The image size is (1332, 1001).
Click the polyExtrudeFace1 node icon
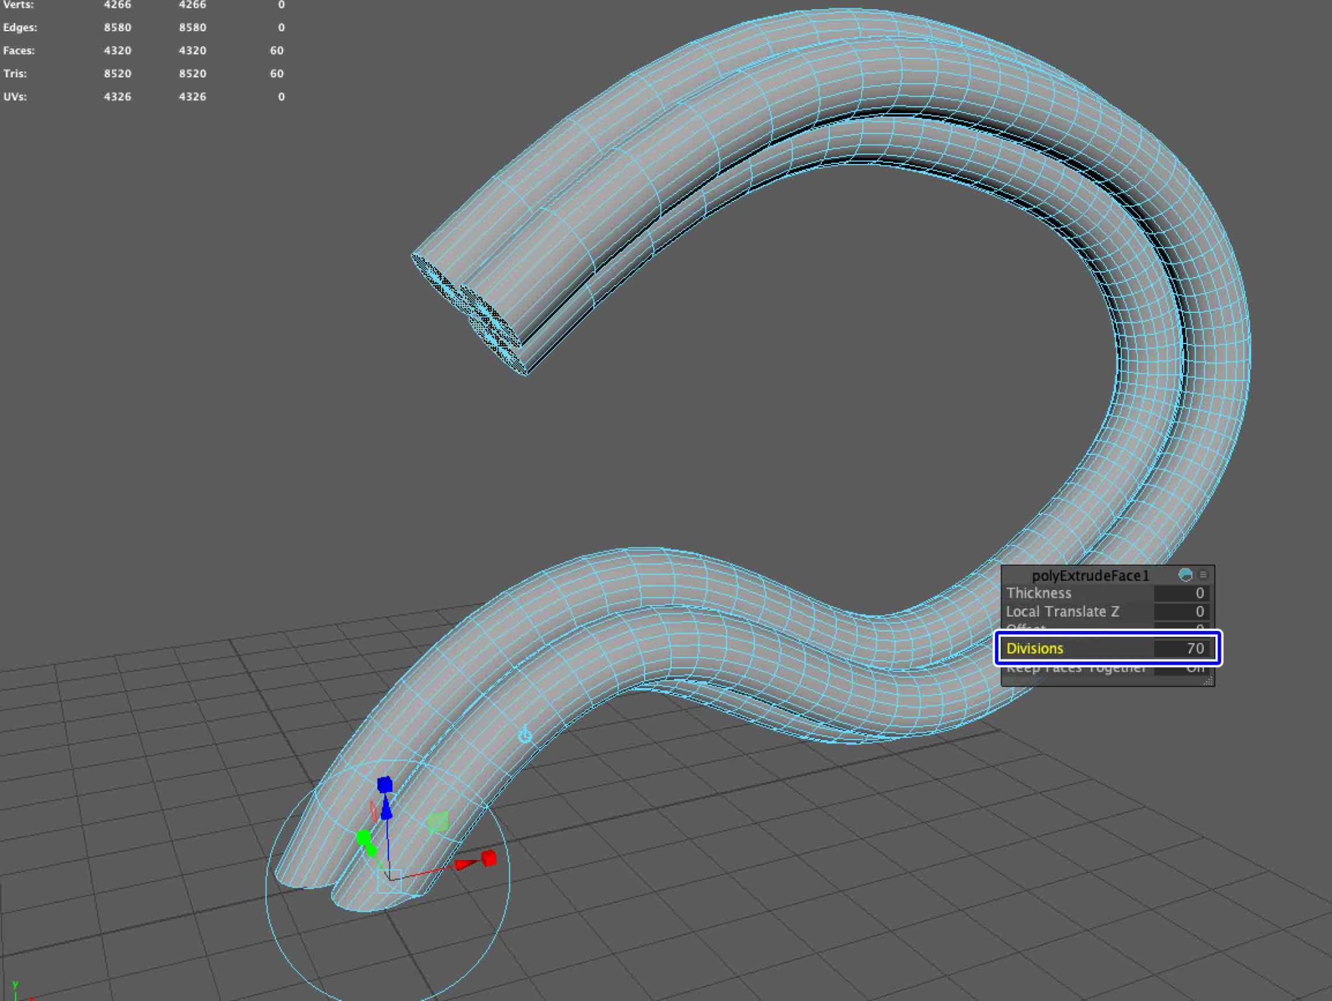[x=1185, y=575]
